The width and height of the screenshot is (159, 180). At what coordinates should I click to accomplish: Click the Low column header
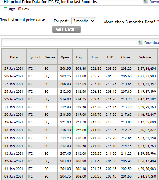pos(95,57)
